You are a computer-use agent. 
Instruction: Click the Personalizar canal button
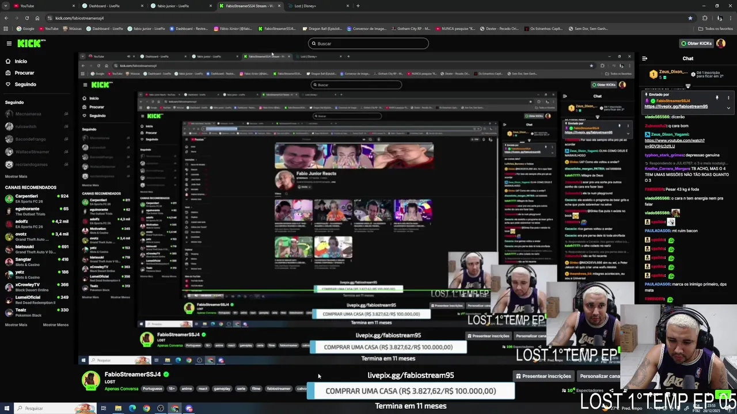[x=599, y=376]
